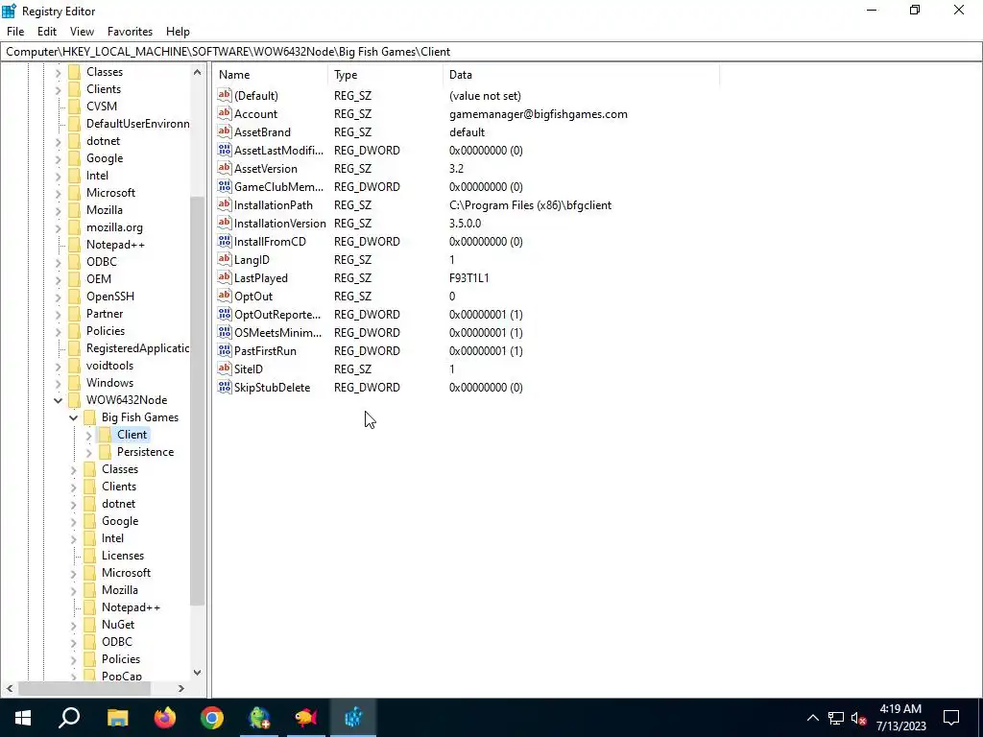Expand the Windows key node
The image size is (983, 737).
coord(59,383)
